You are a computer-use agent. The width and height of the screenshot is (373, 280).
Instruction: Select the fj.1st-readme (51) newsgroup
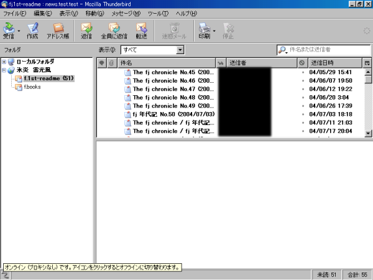coord(49,78)
